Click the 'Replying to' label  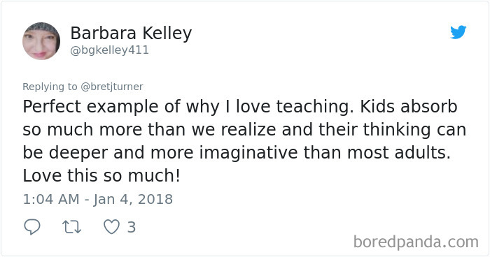(x=50, y=87)
